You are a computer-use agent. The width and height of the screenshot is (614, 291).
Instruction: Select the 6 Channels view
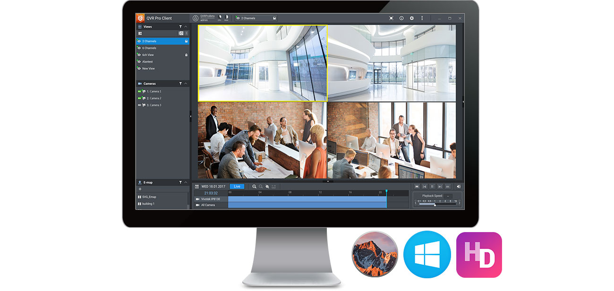point(162,48)
